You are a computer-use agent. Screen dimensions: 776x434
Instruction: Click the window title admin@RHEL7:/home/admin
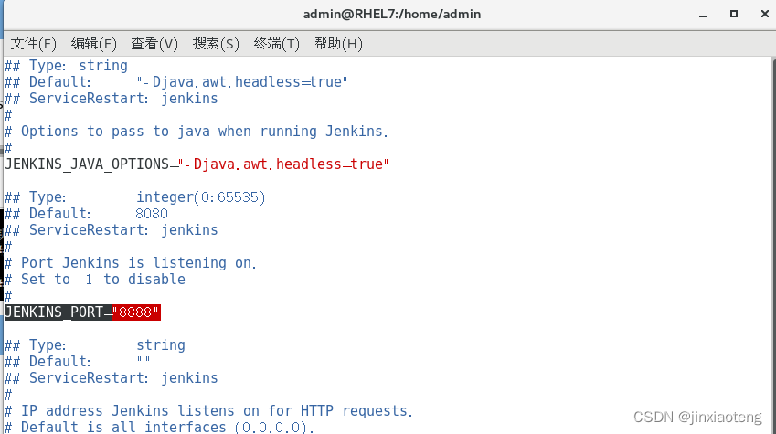(392, 14)
